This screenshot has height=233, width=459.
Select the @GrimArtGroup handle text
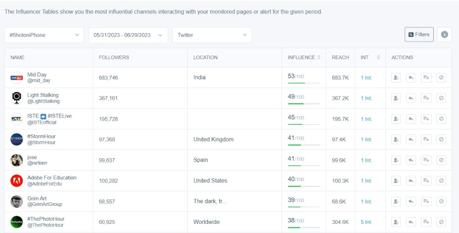[x=45, y=205]
